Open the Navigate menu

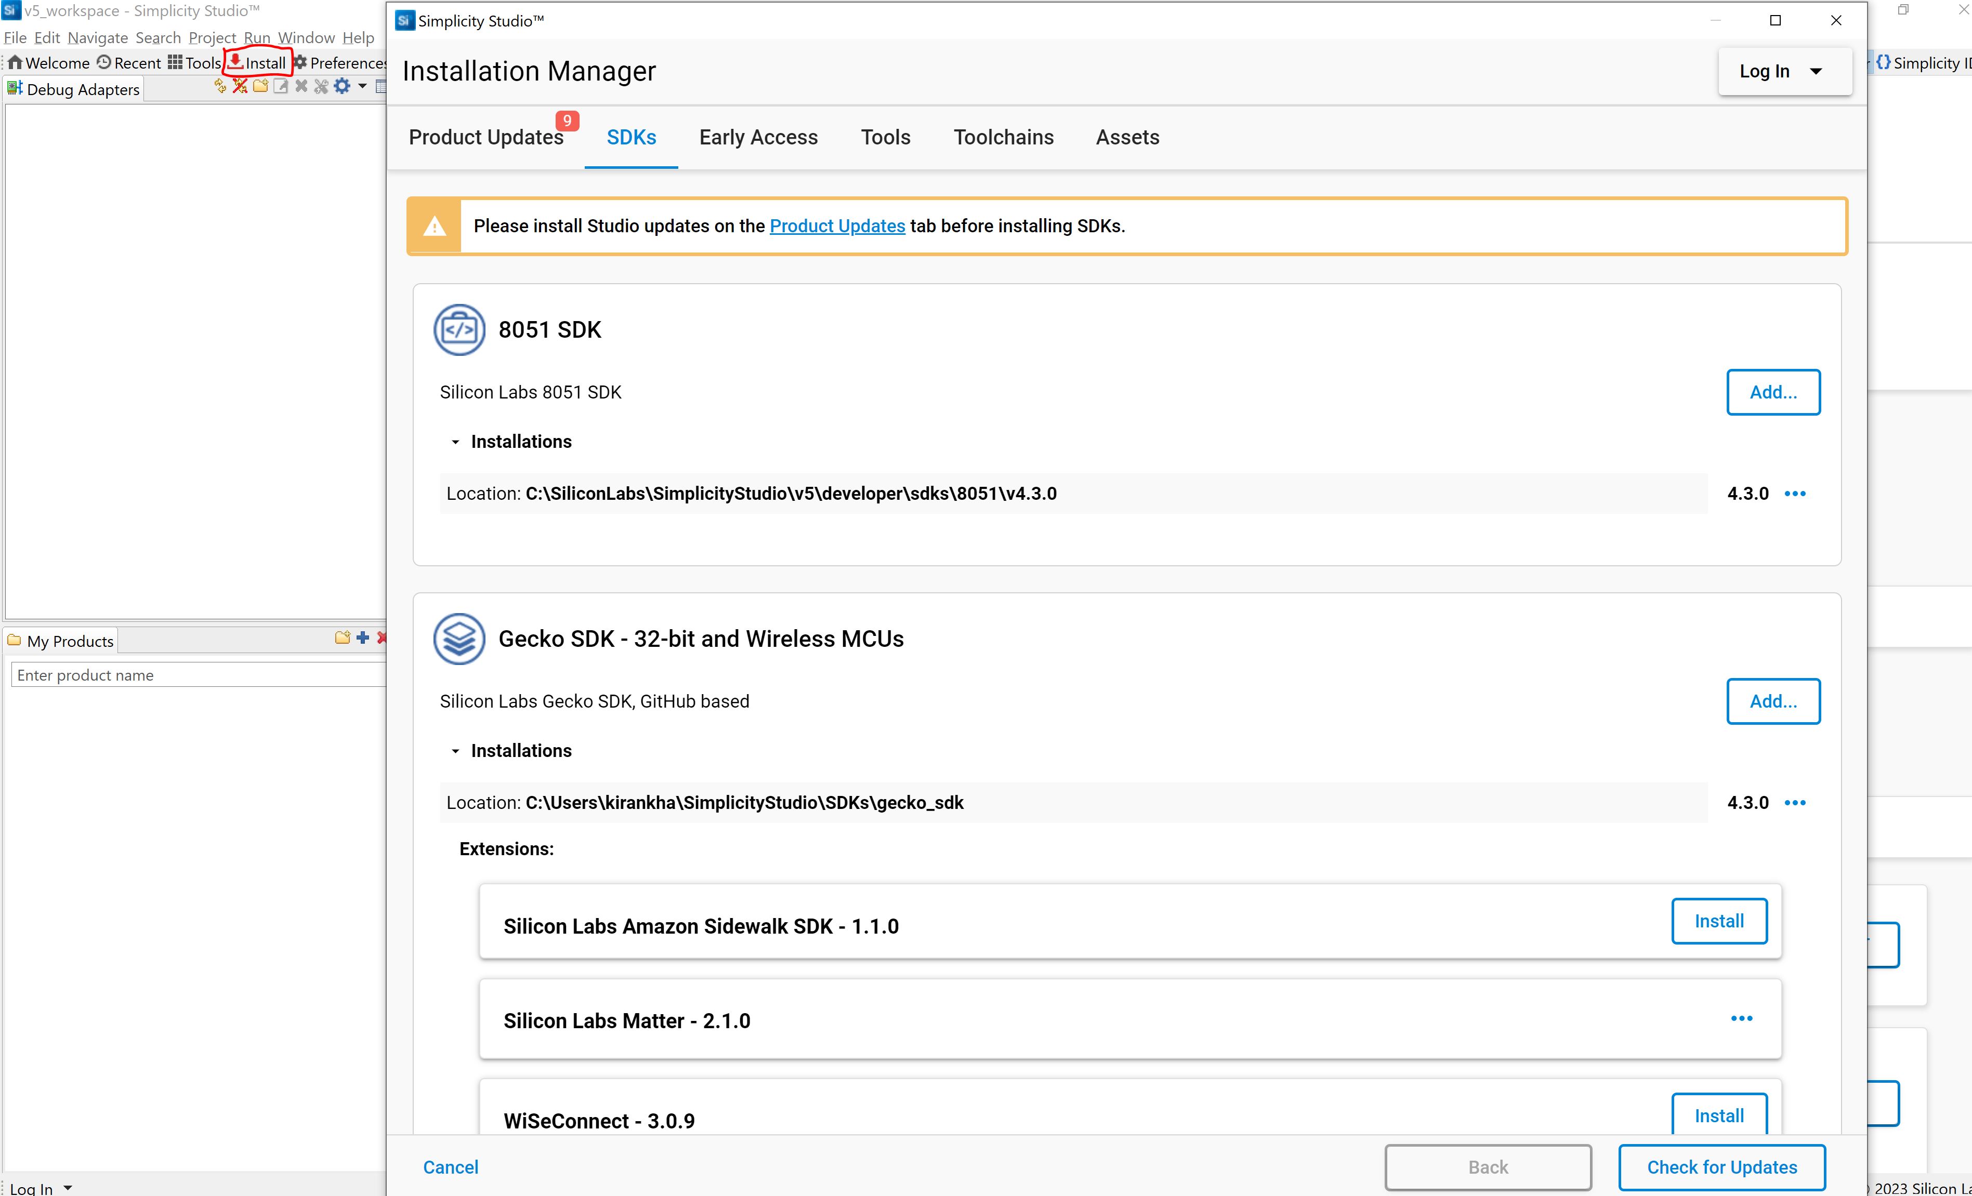point(98,37)
